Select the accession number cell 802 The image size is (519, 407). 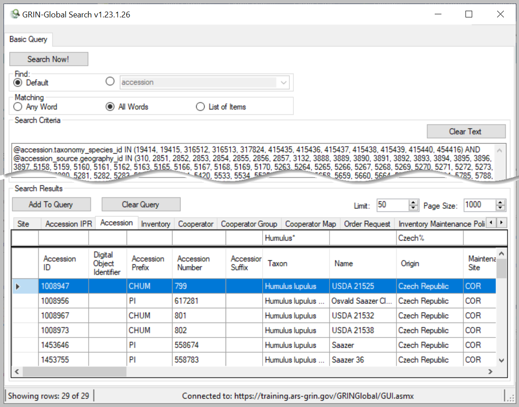(x=199, y=330)
